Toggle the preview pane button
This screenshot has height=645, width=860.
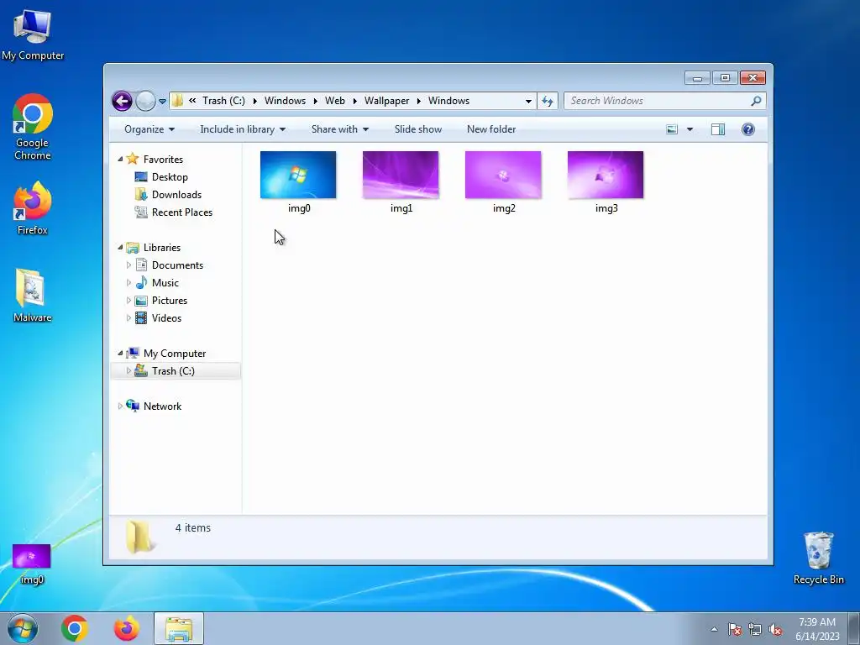coord(718,129)
